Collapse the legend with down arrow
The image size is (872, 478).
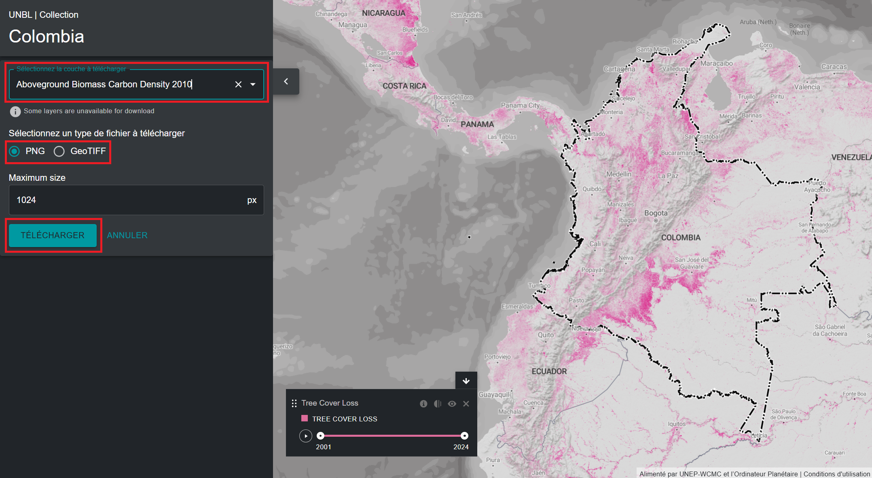coord(466,381)
